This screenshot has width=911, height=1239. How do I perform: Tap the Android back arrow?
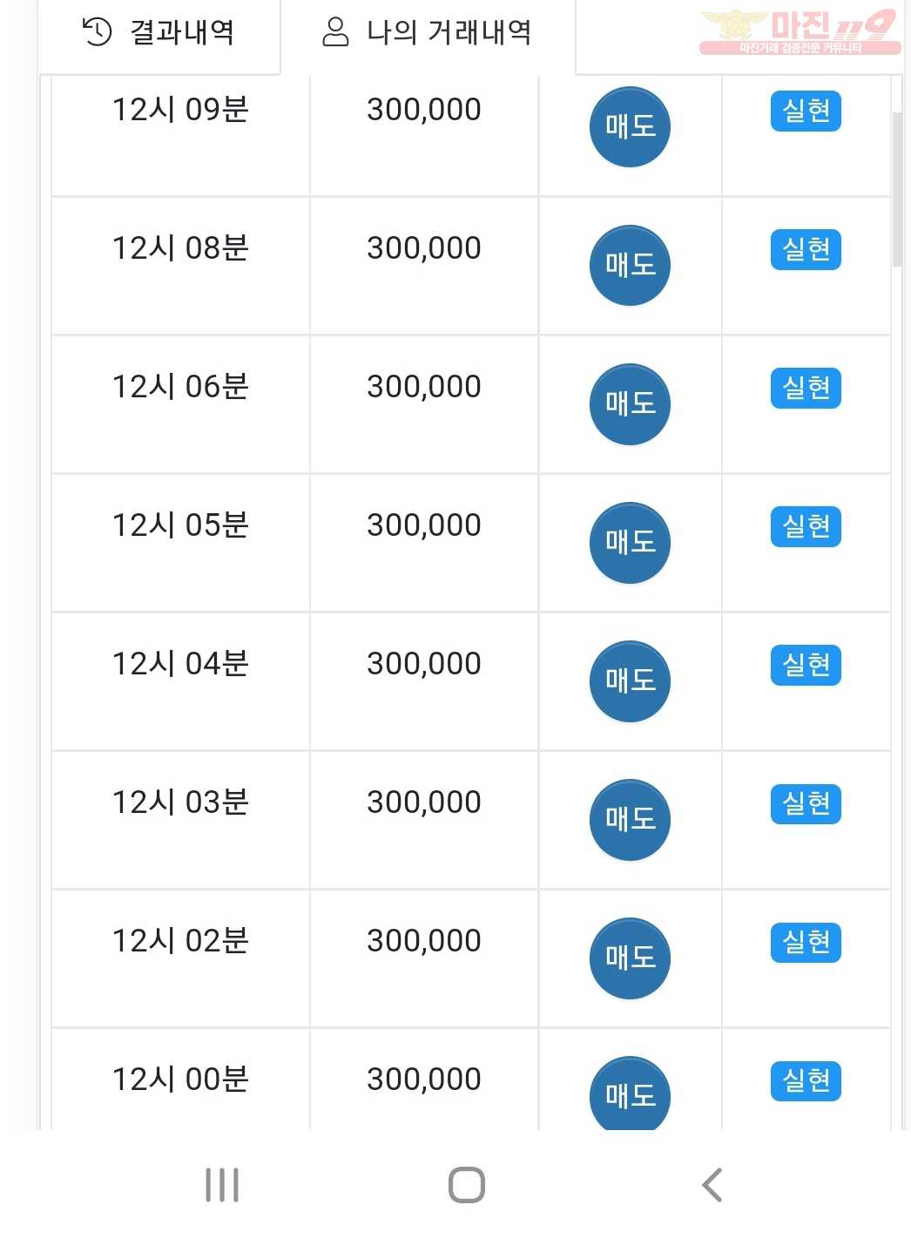pos(712,1185)
